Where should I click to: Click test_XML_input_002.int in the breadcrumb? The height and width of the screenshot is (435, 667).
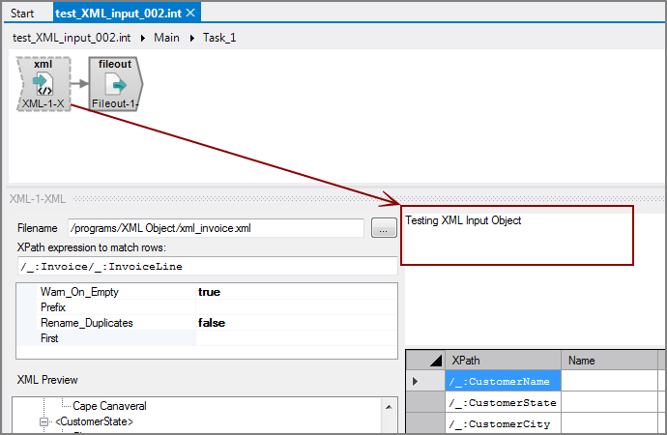tap(72, 38)
